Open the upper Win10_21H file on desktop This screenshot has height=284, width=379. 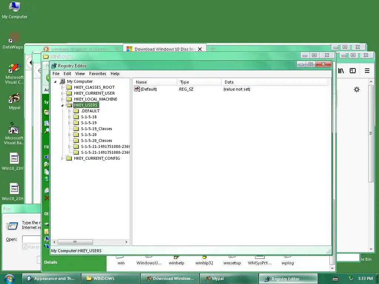[14, 162]
